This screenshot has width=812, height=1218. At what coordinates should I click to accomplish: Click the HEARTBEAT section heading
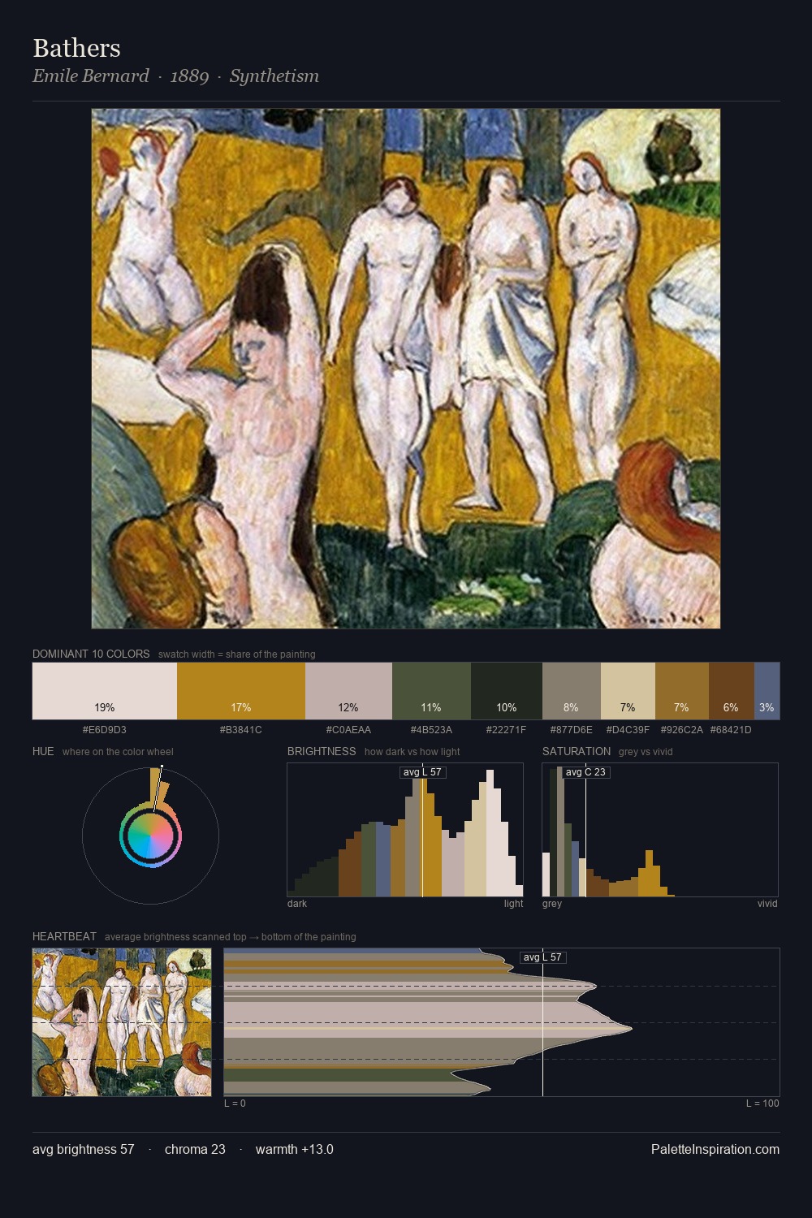[64, 936]
